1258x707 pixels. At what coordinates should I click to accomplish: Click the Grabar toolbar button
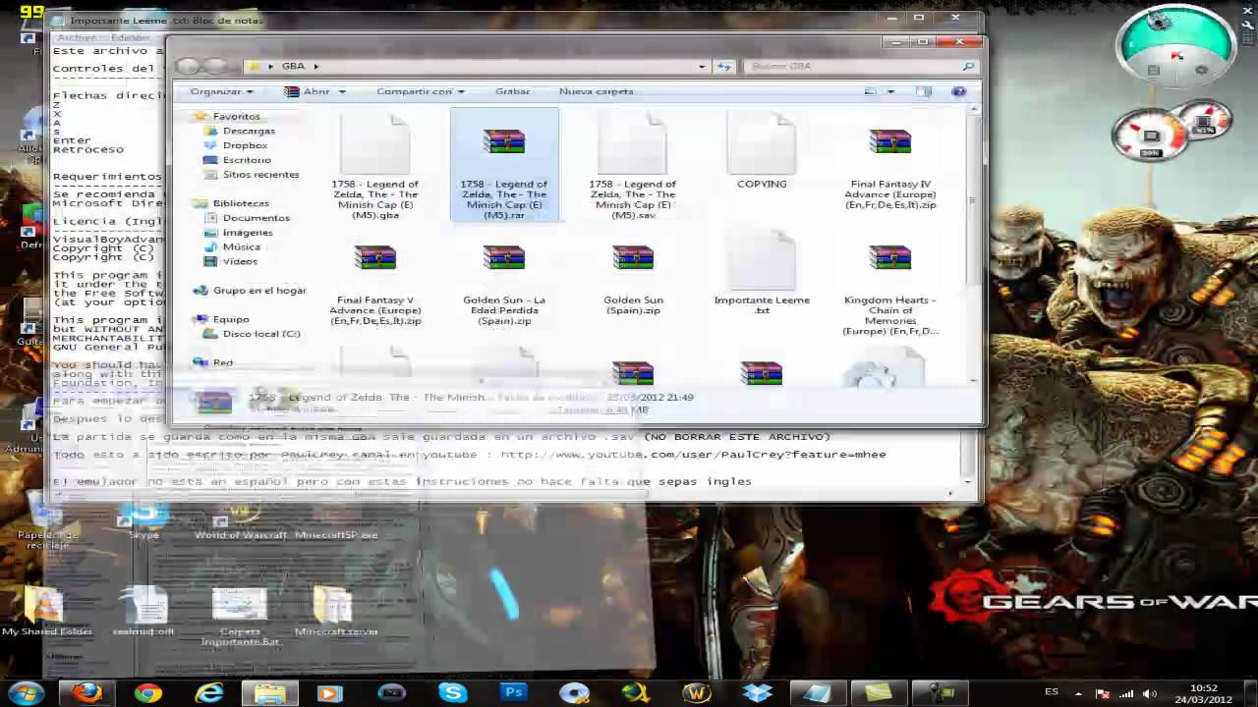pyautogui.click(x=512, y=91)
